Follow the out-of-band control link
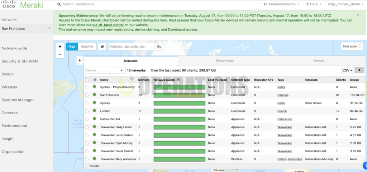This screenshot has width=367, height=172. coord(108,25)
